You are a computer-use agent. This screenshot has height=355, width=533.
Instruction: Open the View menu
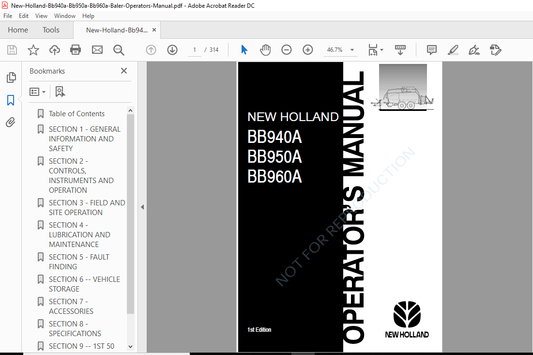click(x=41, y=16)
